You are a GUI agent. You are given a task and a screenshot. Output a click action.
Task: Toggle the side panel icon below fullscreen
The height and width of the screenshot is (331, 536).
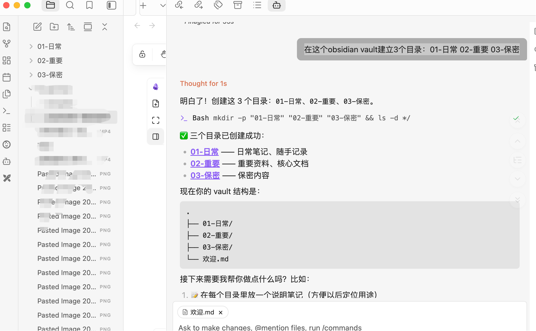click(x=156, y=137)
